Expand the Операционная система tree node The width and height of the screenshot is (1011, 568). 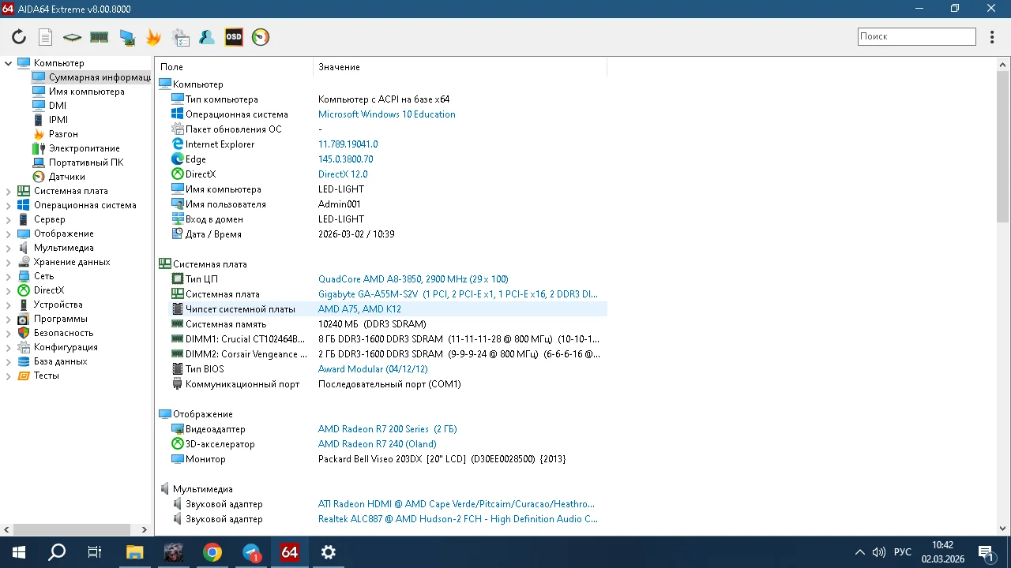coord(9,205)
